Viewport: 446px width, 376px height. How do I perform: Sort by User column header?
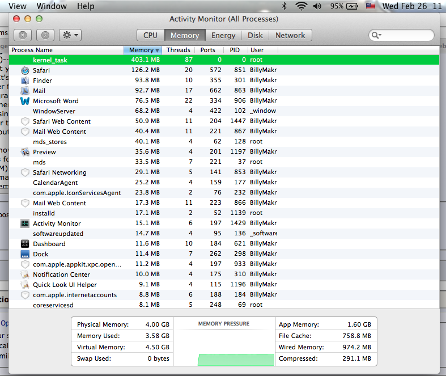point(262,50)
